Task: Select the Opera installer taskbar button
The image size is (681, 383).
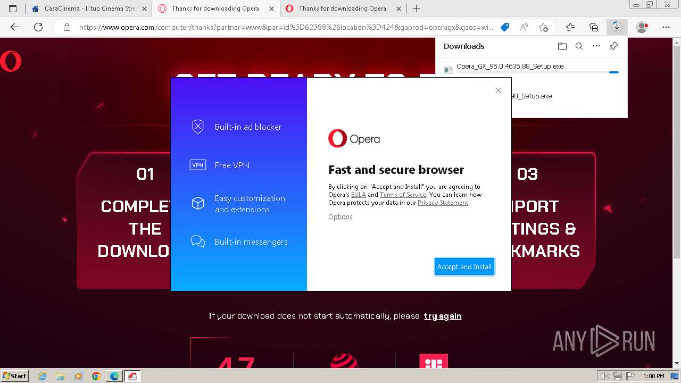Action: pos(132,376)
